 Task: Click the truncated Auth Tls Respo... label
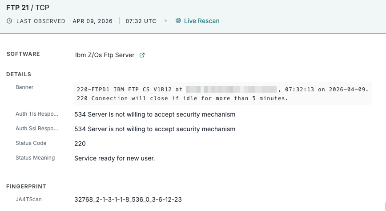point(37,114)
